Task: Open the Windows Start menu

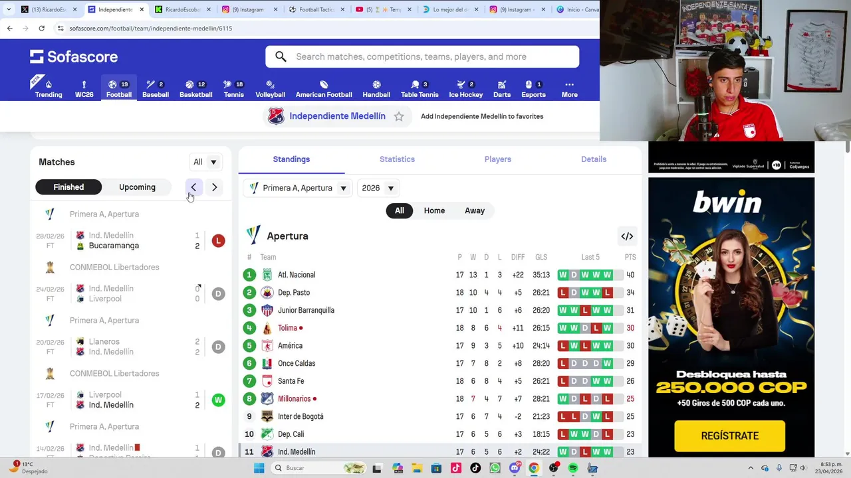Action: point(259,468)
